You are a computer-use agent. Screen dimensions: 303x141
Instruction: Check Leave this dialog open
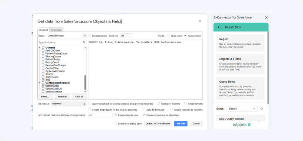(x=116, y=123)
